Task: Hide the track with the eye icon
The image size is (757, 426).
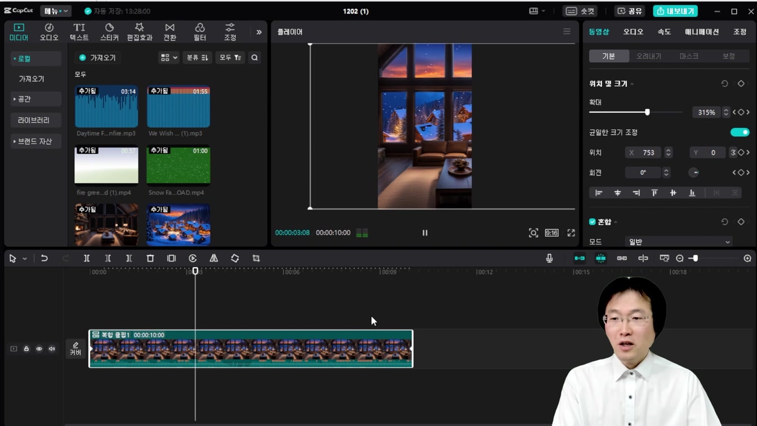Action: (39, 349)
